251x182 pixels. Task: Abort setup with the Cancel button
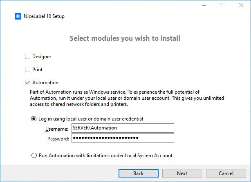pyautogui.click(x=226, y=173)
